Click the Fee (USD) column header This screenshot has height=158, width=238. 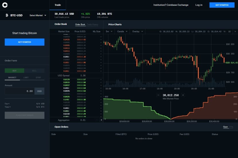(184, 134)
